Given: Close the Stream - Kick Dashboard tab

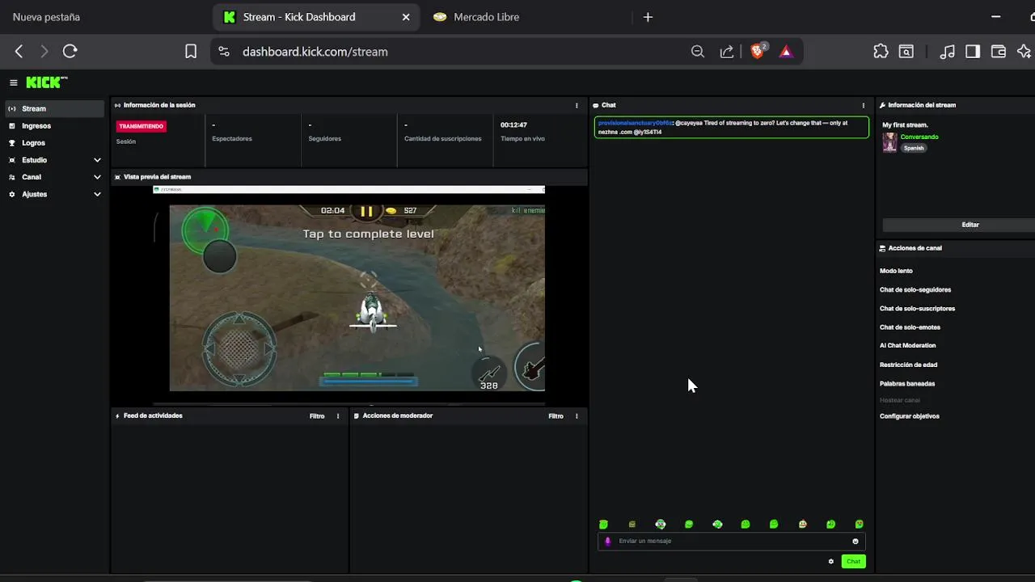Looking at the screenshot, I should (x=406, y=17).
